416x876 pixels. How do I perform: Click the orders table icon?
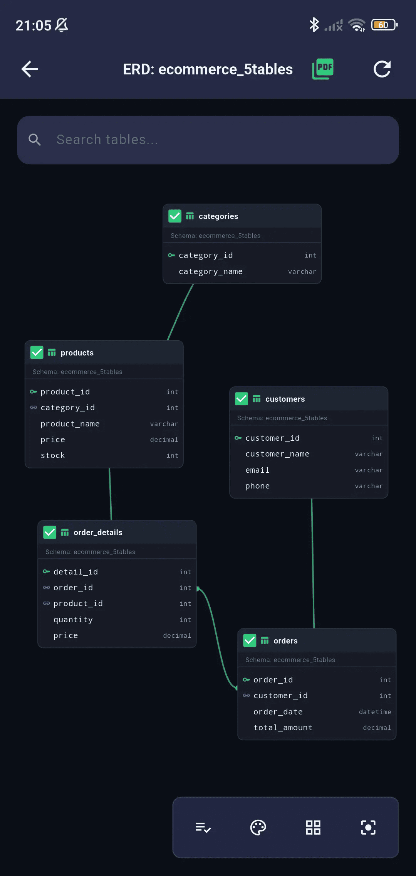265,640
